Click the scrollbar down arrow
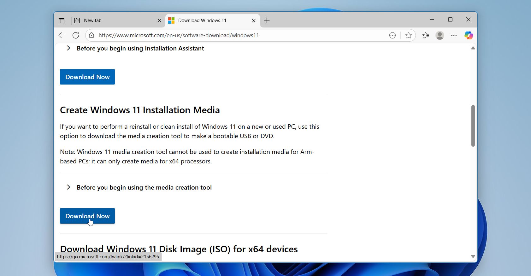531x276 pixels. (x=473, y=256)
